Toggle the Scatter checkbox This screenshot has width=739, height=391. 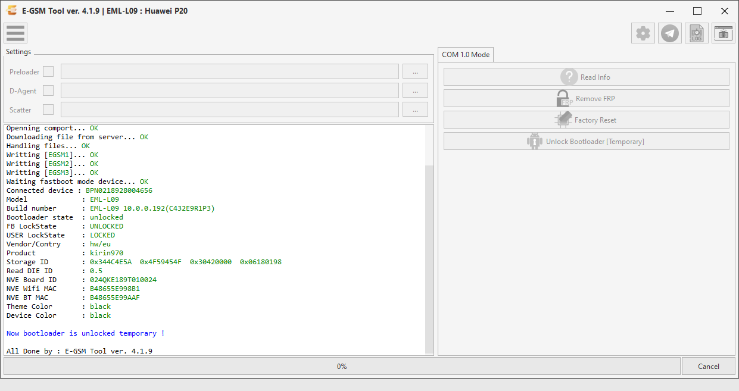(x=48, y=110)
